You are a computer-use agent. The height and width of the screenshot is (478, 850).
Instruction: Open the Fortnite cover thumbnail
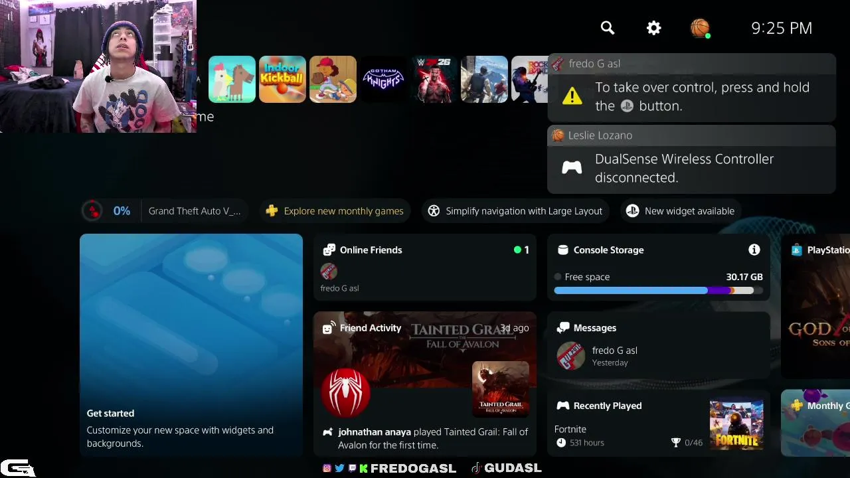point(736,425)
